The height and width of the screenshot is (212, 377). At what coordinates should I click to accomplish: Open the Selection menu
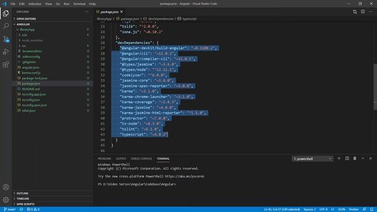tap(35, 4)
